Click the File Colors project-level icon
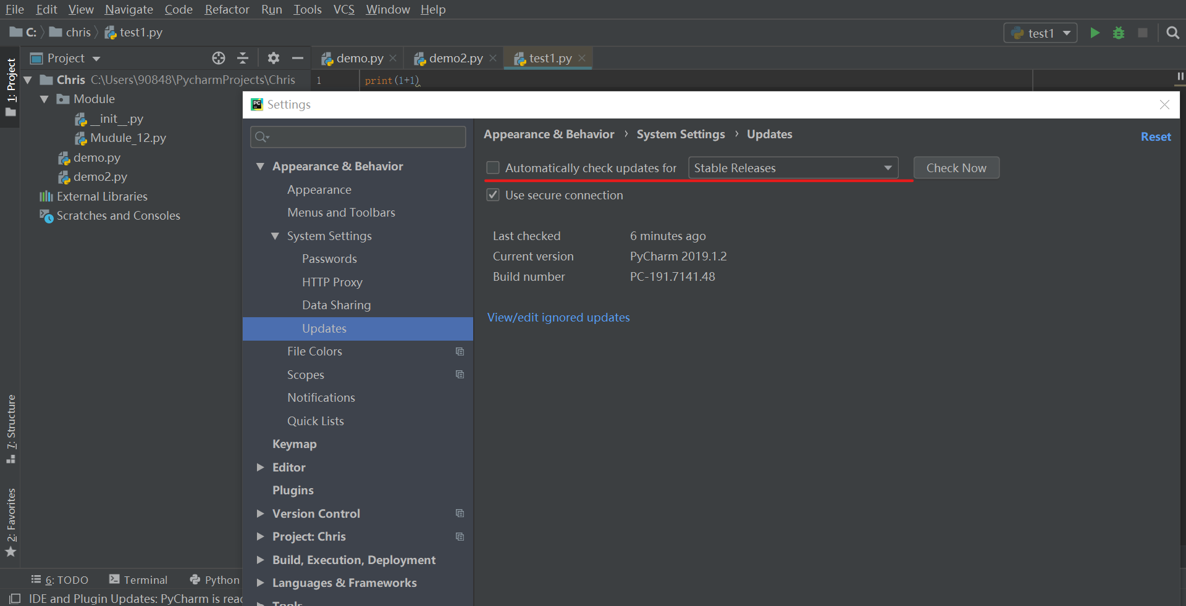The image size is (1186, 606). click(460, 351)
